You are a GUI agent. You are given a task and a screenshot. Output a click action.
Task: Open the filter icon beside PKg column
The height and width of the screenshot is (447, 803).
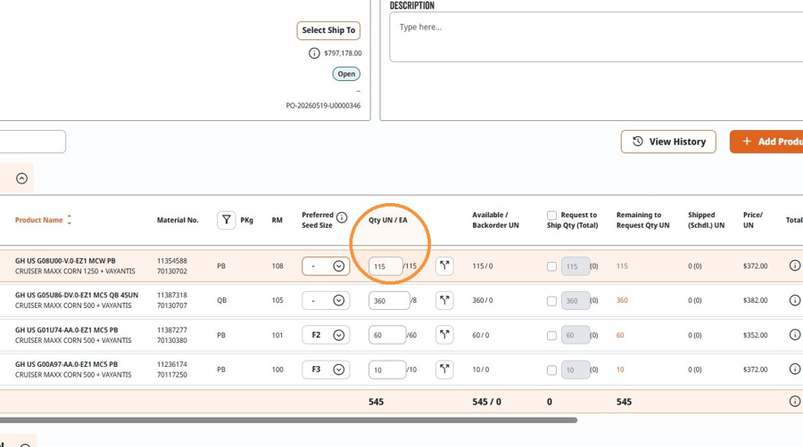pyautogui.click(x=227, y=220)
